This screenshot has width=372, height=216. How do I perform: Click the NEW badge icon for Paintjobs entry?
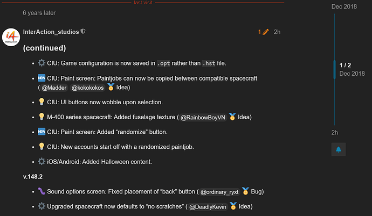42,78
